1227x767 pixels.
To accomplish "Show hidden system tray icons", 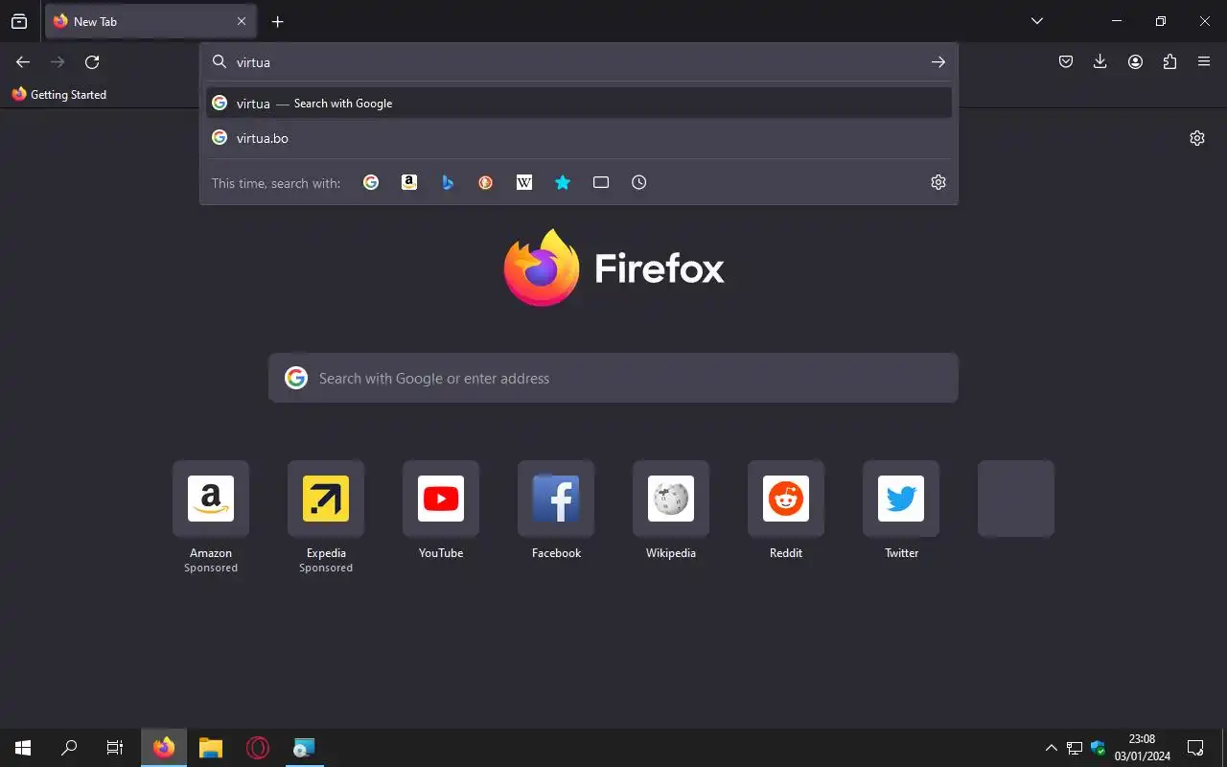I will tap(1051, 748).
